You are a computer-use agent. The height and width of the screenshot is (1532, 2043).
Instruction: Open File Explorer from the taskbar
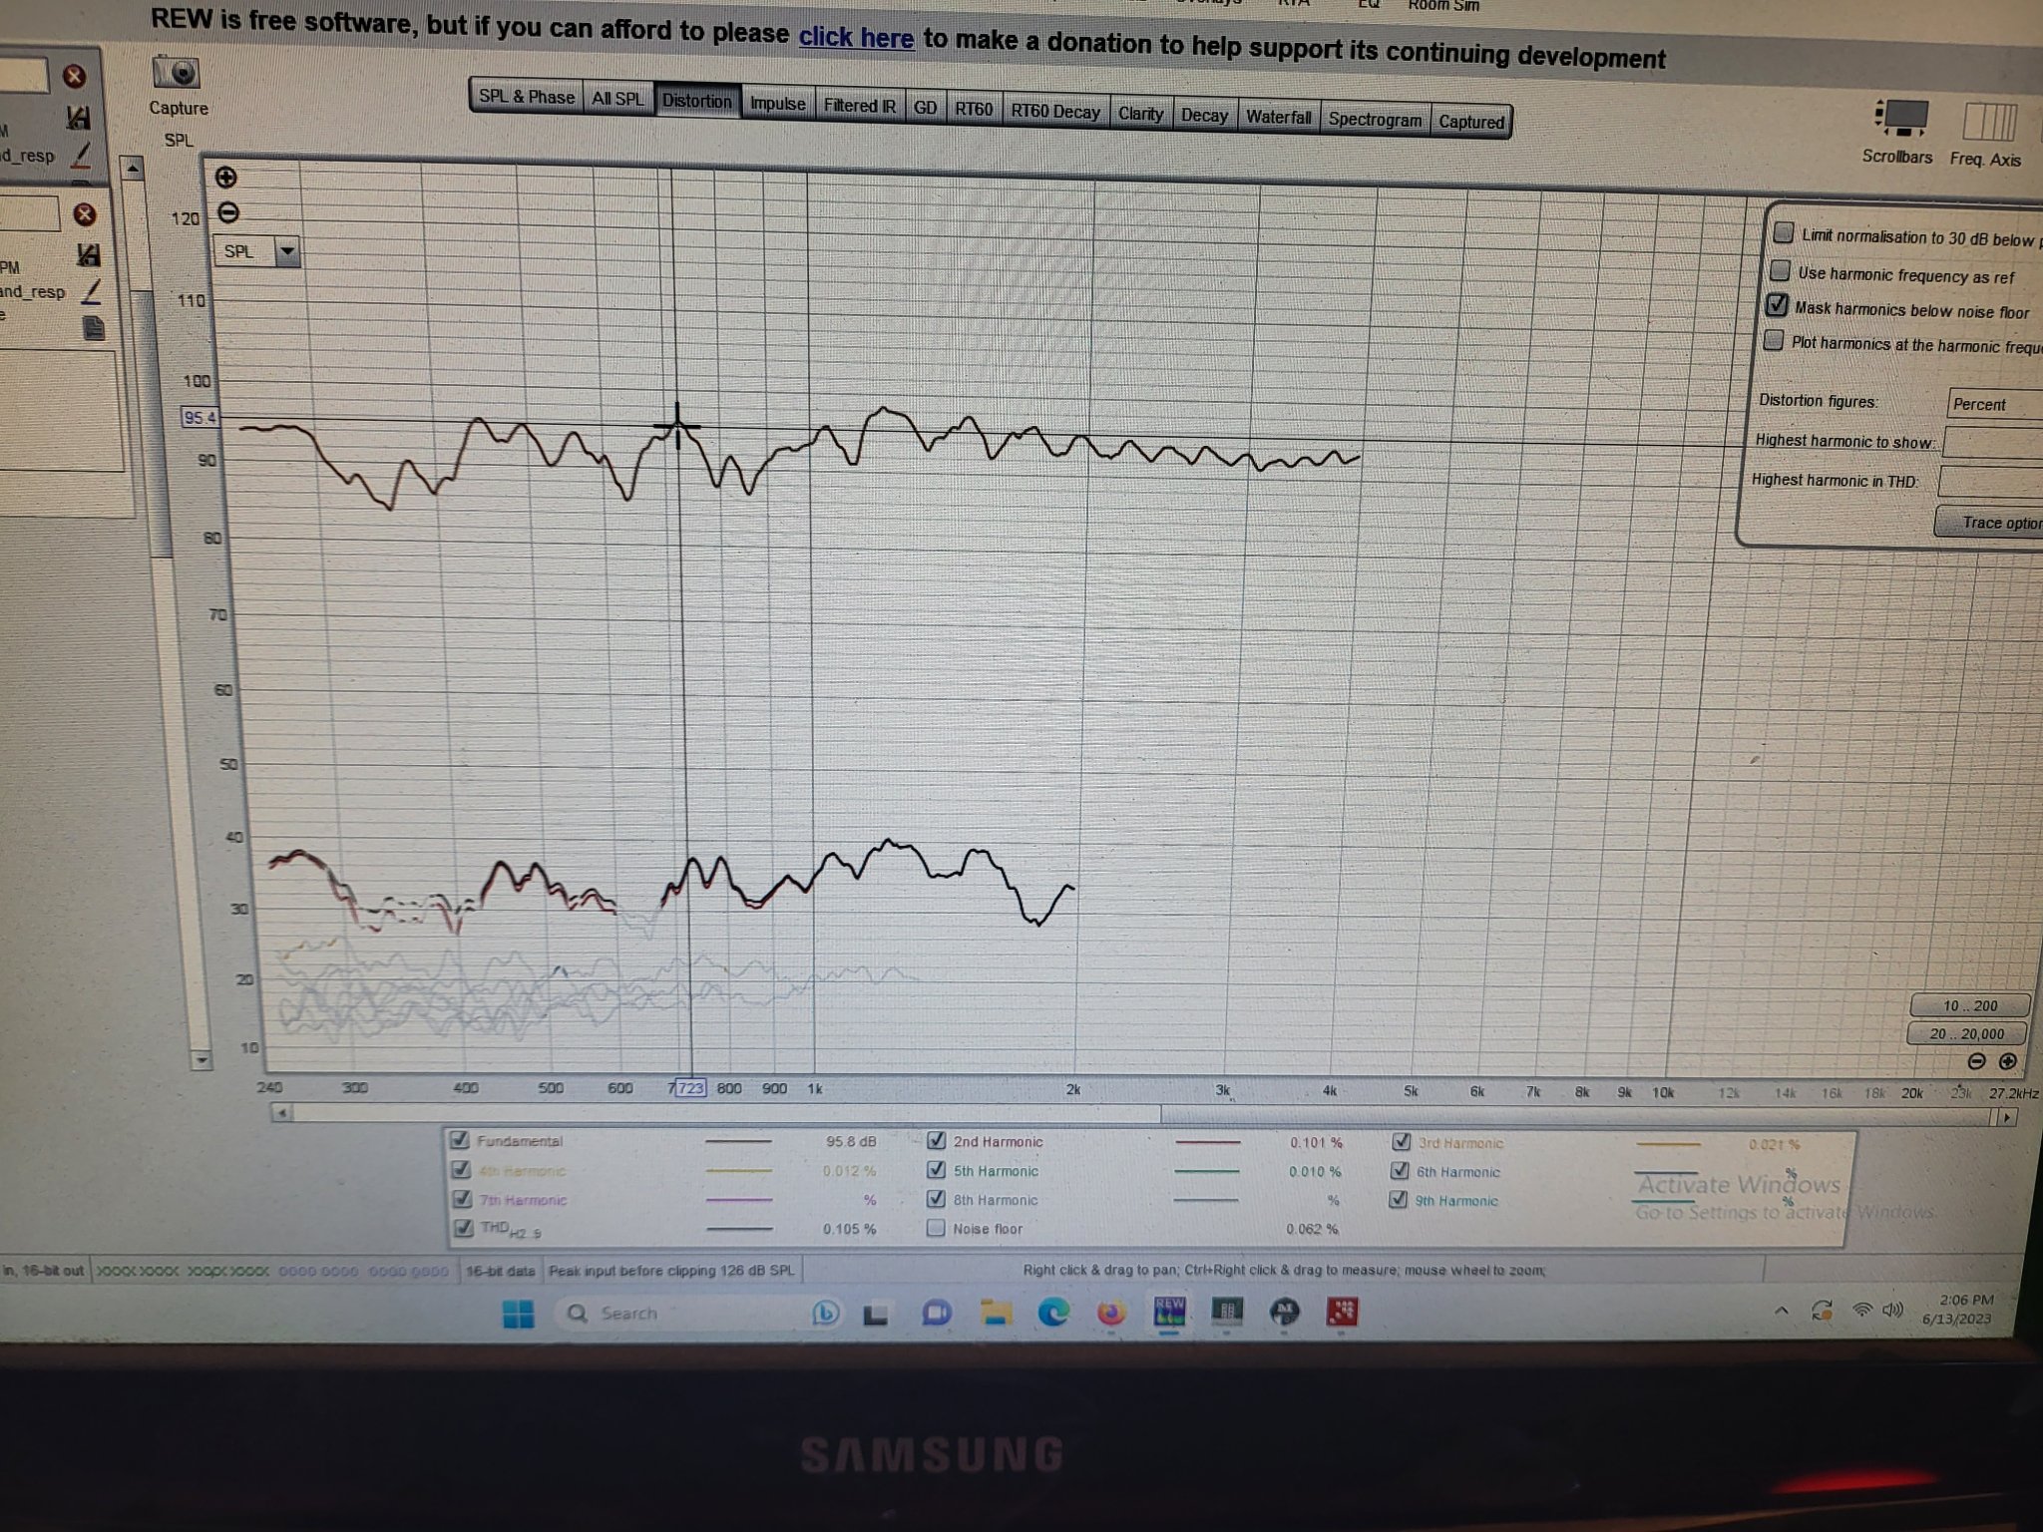(x=995, y=1313)
